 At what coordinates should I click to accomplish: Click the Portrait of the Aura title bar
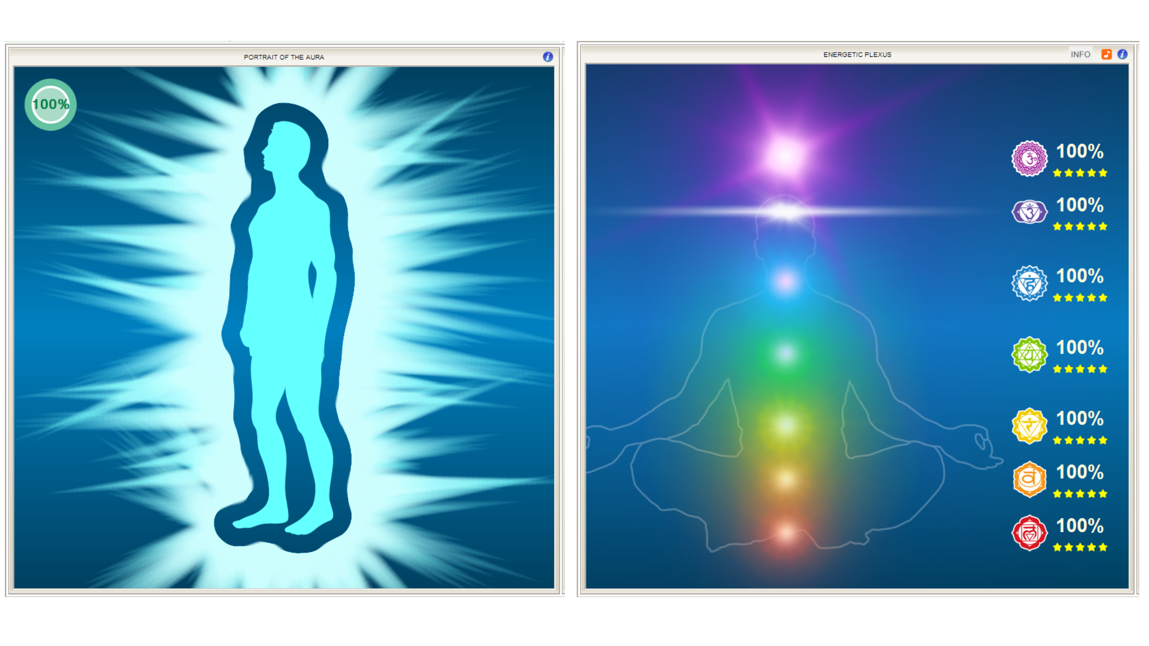tap(284, 57)
